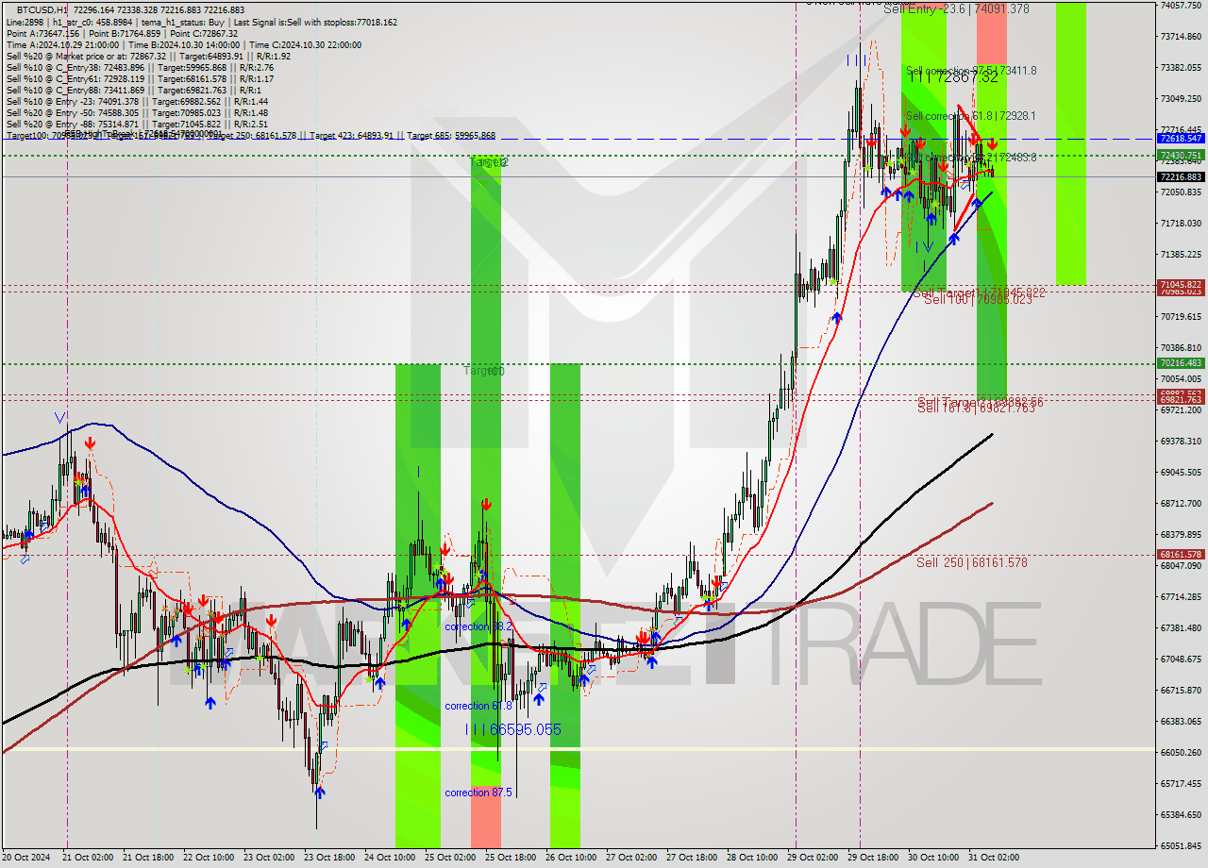Select the red 71045.822 price axis tag
The width and height of the screenshot is (1208, 868).
[x=1181, y=284]
